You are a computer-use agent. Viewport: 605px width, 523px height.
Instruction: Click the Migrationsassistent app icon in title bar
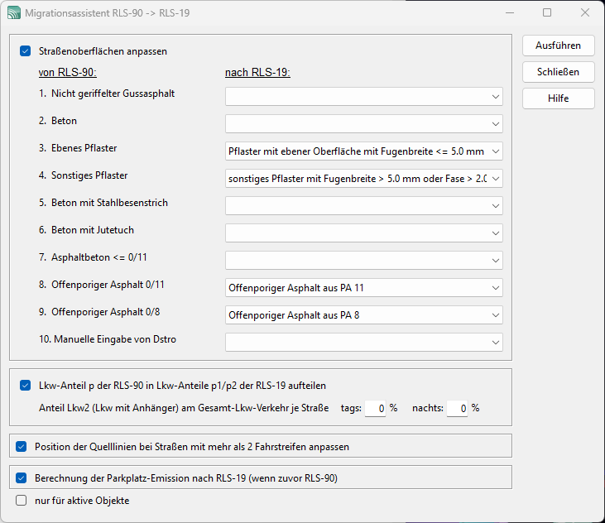click(14, 12)
